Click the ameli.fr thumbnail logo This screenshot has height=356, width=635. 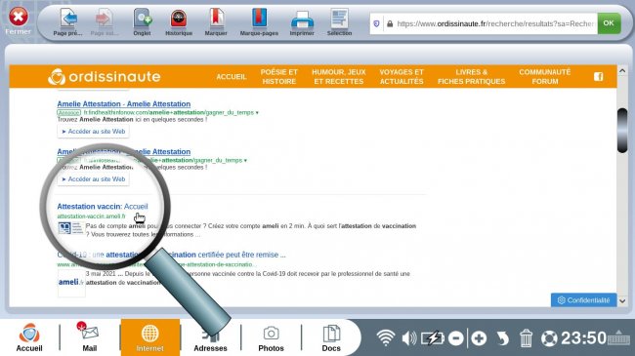pyautogui.click(x=71, y=283)
